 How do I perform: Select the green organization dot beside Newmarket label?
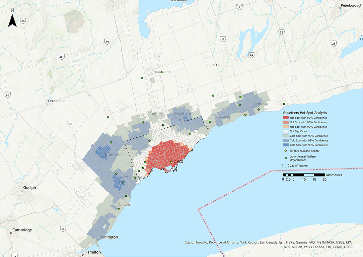point(162,72)
